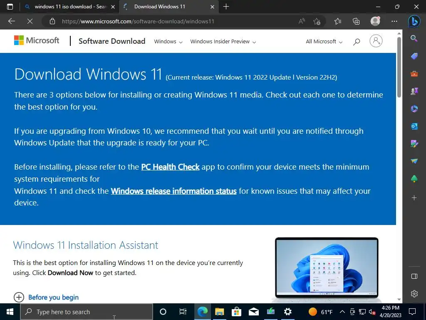Expand Before you begin section
The image size is (426, 320).
click(x=46, y=297)
